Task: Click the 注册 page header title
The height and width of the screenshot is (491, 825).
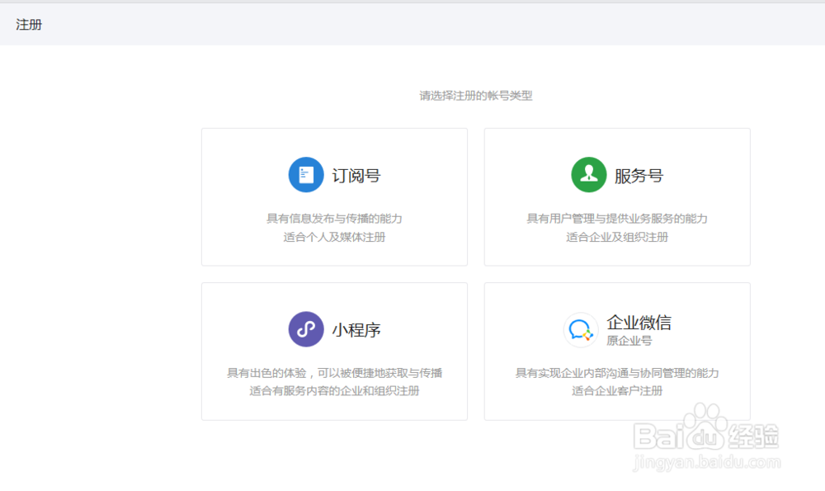Action: [x=29, y=25]
